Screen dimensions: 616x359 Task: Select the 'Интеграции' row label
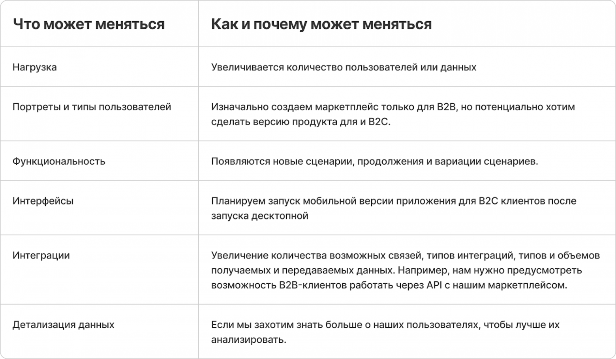click(x=41, y=256)
